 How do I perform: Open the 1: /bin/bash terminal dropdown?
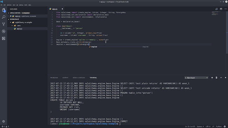click(196, 78)
